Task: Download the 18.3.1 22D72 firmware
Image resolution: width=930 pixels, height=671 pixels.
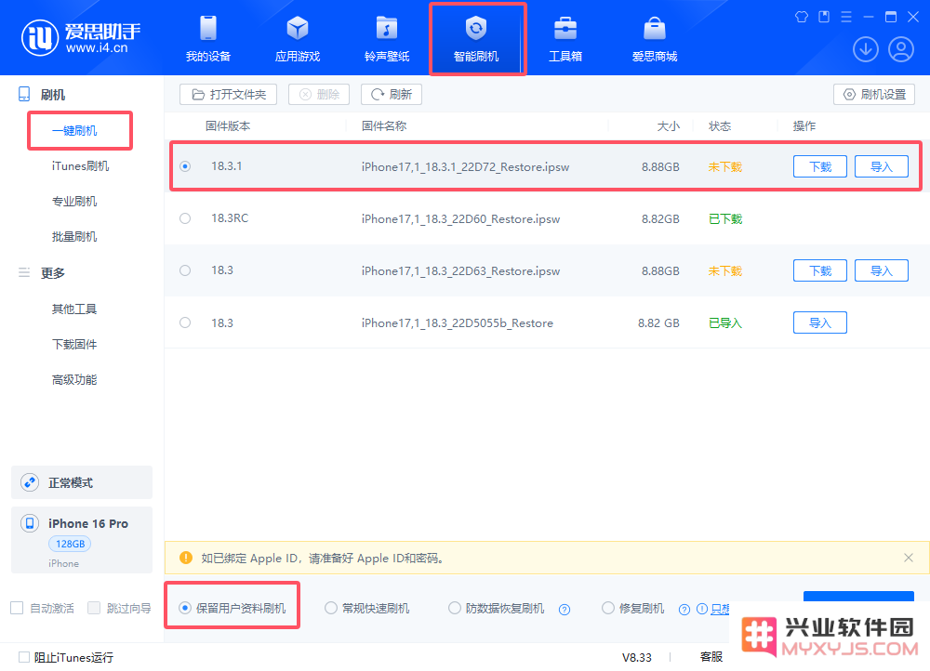Action: pos(820,166)
